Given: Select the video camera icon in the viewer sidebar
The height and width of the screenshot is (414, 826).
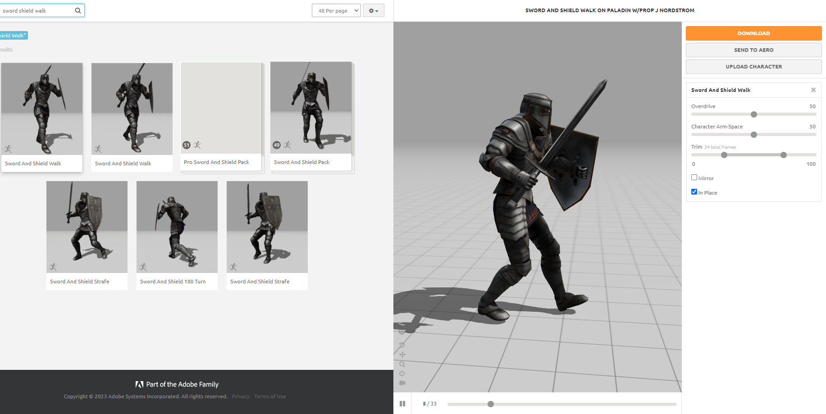Looking at the screenshot, I should coord(402,382).
